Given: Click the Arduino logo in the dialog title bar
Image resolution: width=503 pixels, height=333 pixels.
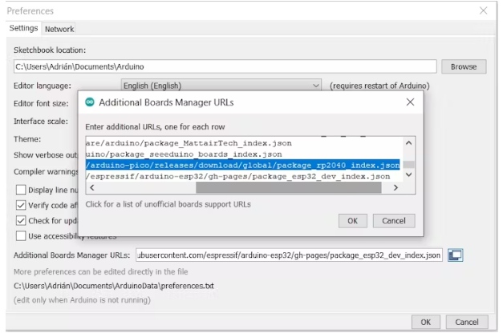Looking at the screenshot, I should pyautogui.click(x=90, y=102).
